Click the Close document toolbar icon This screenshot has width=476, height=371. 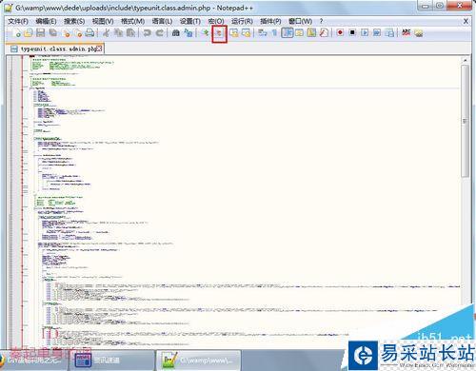point(66,32)
